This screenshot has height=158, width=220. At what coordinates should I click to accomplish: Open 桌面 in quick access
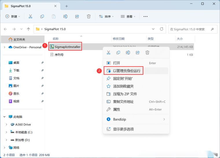[x=14, y=63]
